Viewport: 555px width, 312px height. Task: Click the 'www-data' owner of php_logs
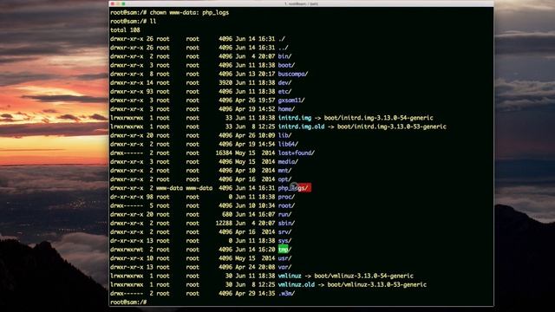click(x=170, y=188)
